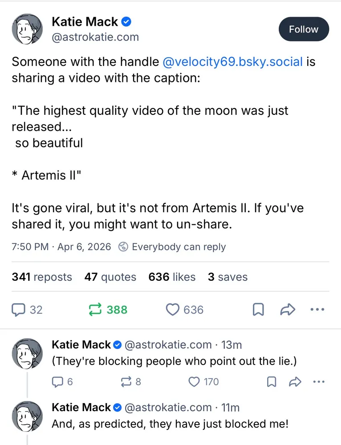Reply to the 'blocking people' comment

(58, 381)
